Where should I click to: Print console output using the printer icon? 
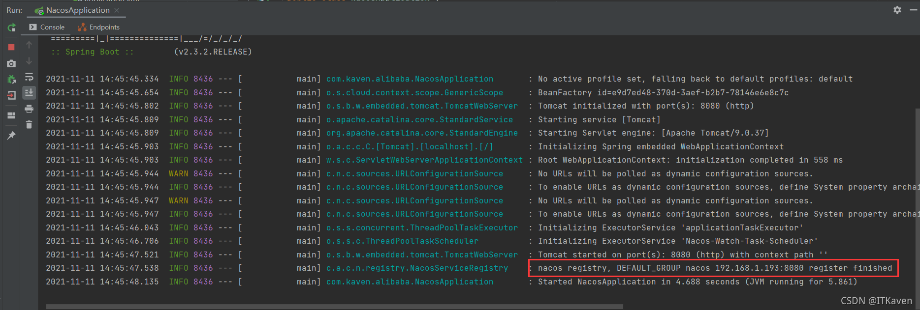pos(29,109)
